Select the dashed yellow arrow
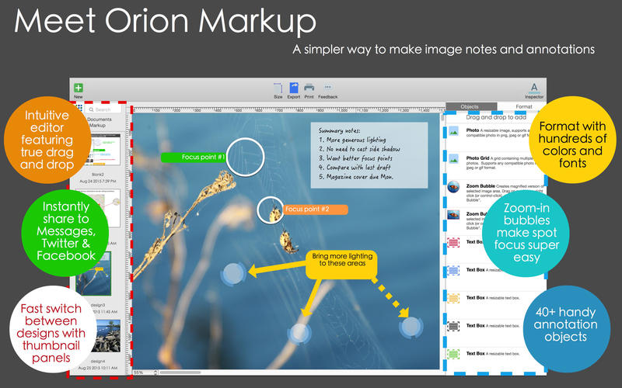 (391, 298)
